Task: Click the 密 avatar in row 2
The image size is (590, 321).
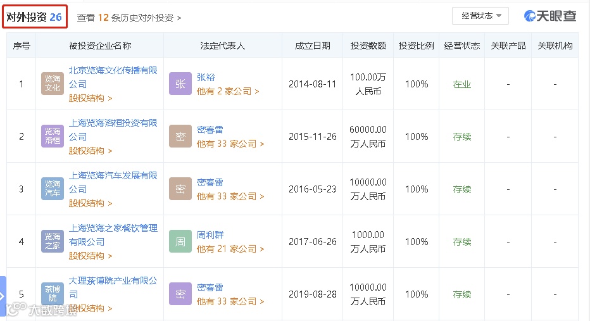Action: (x=180, y=136)
